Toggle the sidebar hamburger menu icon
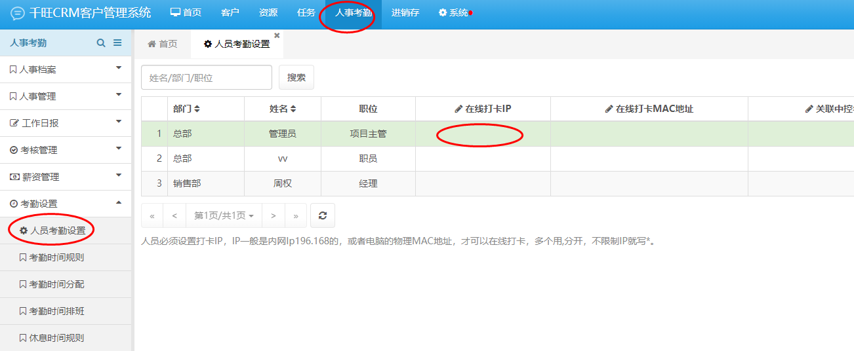This screenshot has height=351, width=854. [x=117, y=43]
